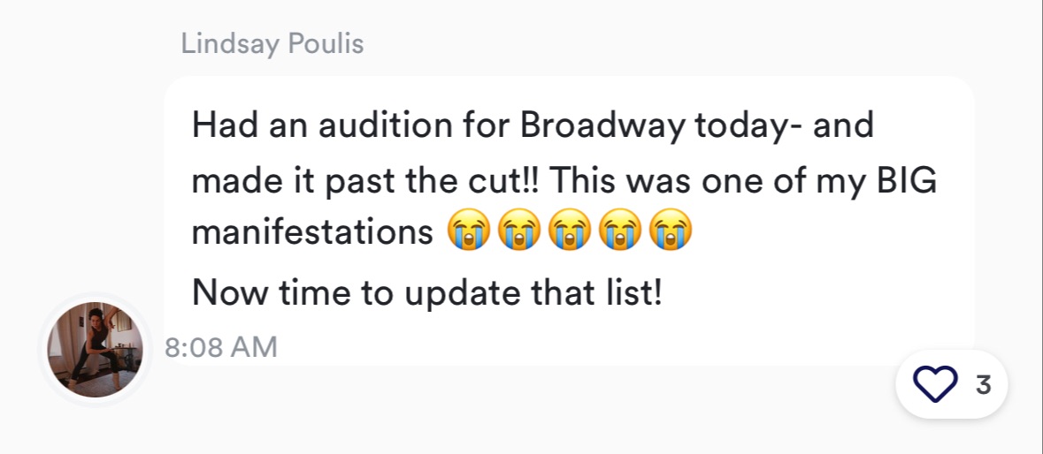The height and width of the screenshot is (454, 1043).
Task: Click the "Now time to update that list!" line
Action: tap(426, 291)
